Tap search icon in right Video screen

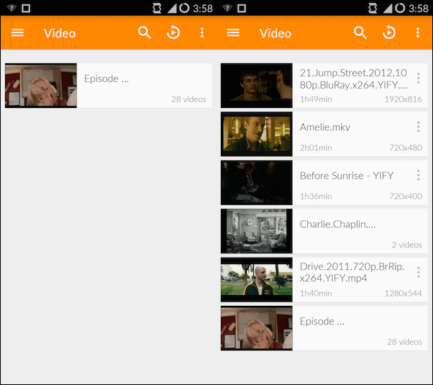click(360, 32)
